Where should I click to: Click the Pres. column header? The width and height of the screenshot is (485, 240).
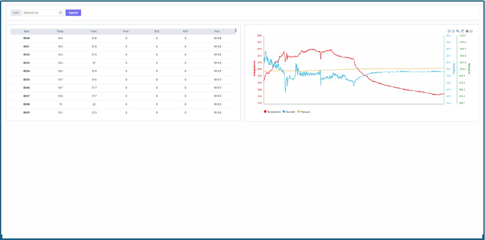point(217,31)
